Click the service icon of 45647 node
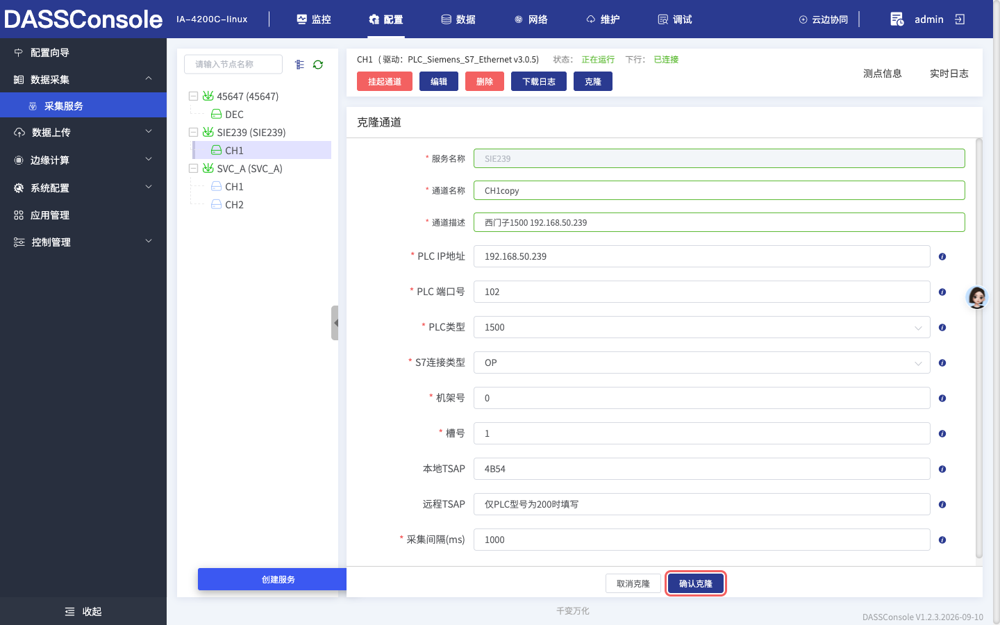1000x625 pixels. [x=208, y=96]
